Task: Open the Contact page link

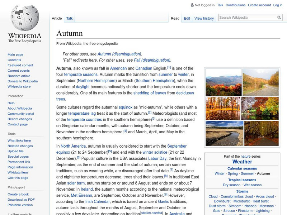Action: point(18,124)
